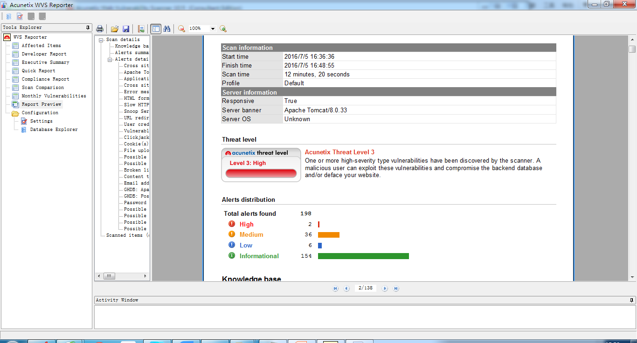
Task: Print the report using the printer icon
Action: tap(100, 28)
